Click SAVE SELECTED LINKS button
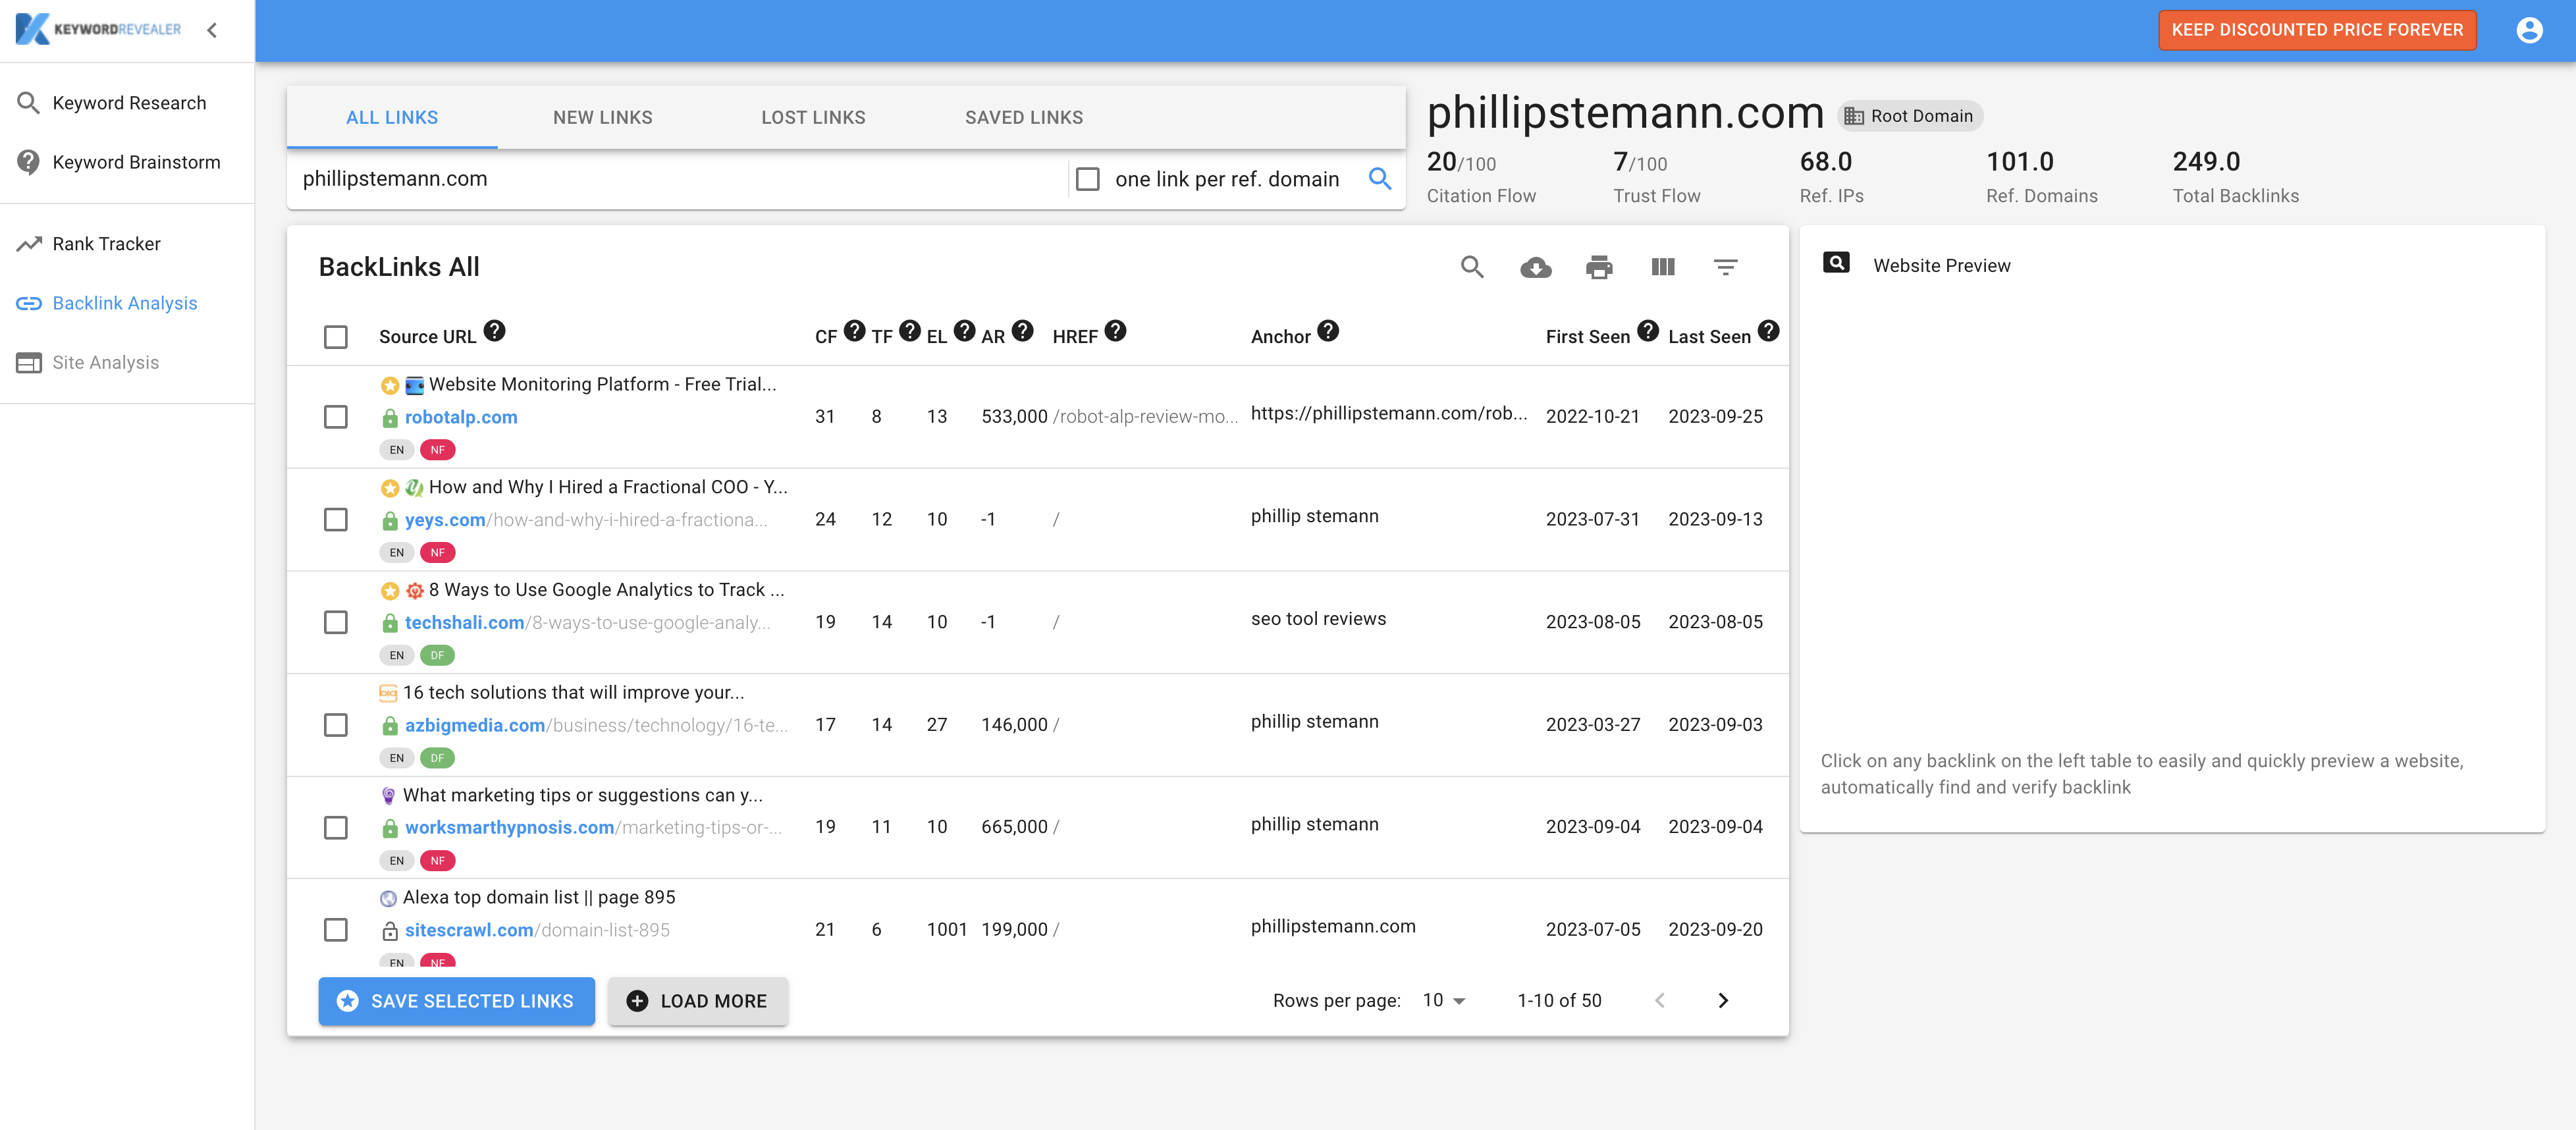 point(456,1001)
